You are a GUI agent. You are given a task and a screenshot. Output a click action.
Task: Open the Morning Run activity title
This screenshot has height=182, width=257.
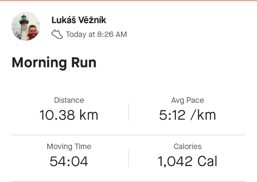pos(54,63)
